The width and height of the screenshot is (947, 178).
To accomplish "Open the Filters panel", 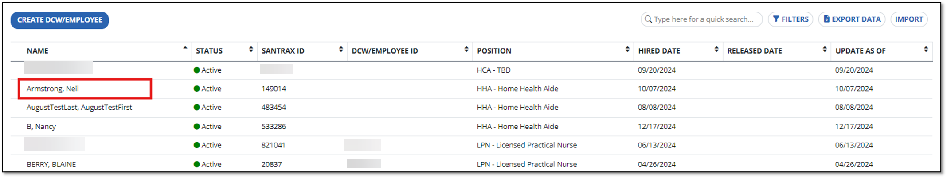I will pyautogui.click(x=790, y=19).
